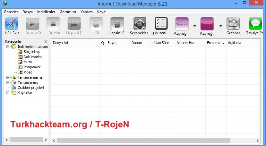Open the Görevler menu
The image size is (266, 146).
(x=11, y=12)
